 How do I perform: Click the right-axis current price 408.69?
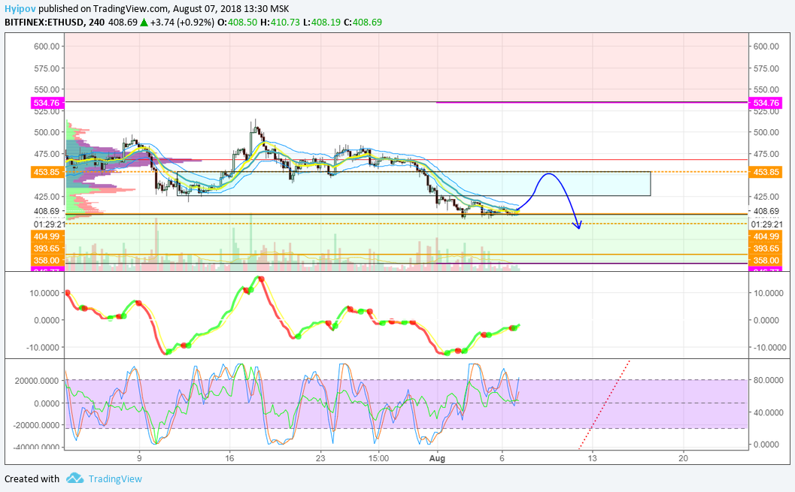[766, 212]
